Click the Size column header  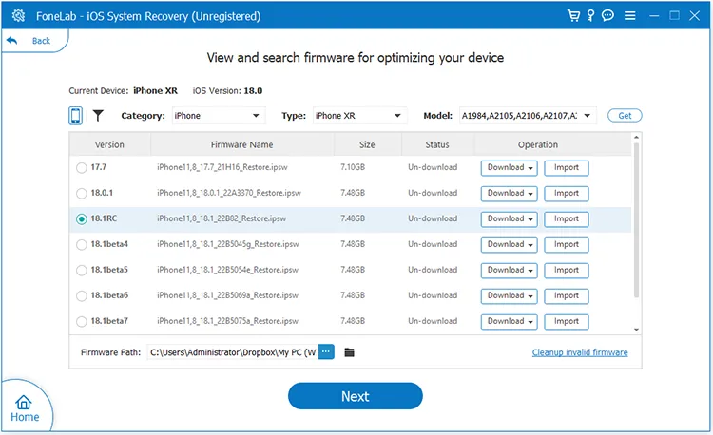pyautogui.click(x=367, y=145)
